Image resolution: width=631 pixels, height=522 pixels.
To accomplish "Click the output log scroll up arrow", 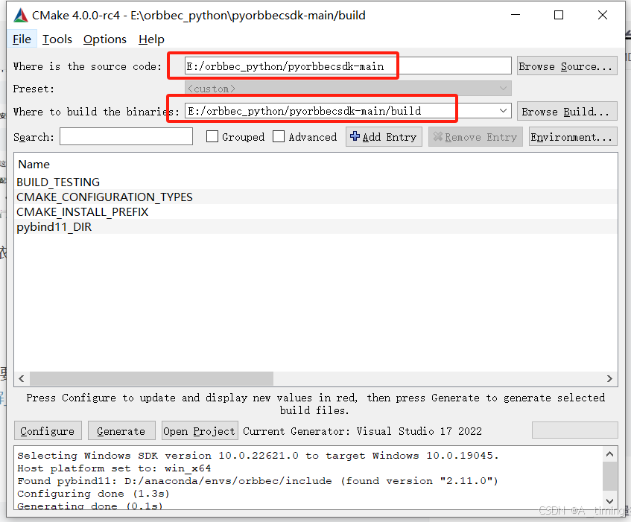I will [x=609, y=454].
